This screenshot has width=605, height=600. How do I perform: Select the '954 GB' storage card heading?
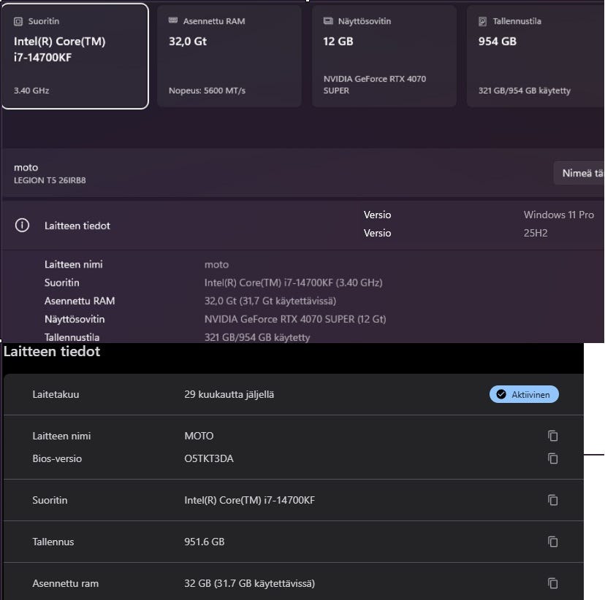coord(498,41)
